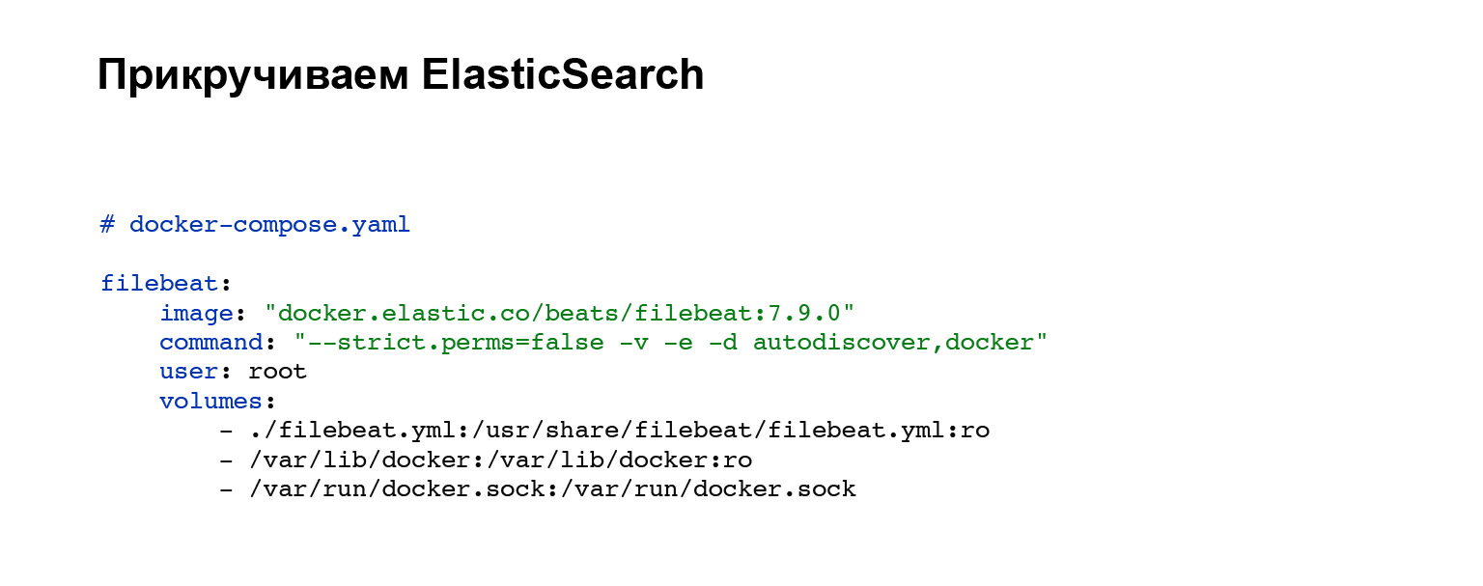Click the ":ro" suffix on the filebeat.yml line
This screenshot has width=1483, height=586.
[968, 431]
